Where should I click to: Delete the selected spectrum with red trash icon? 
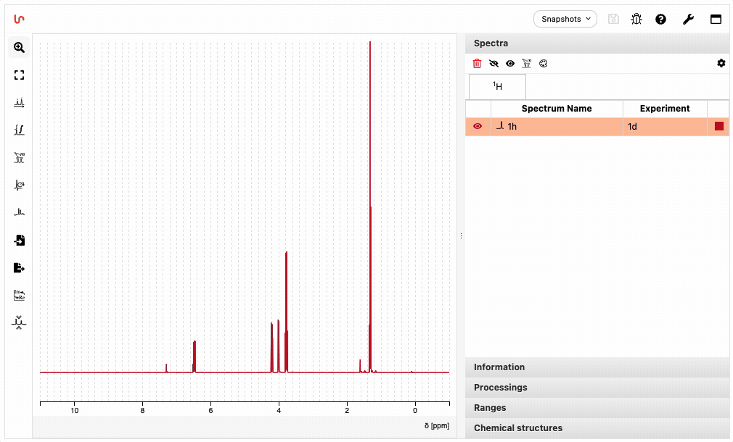[x=477, y=64]
